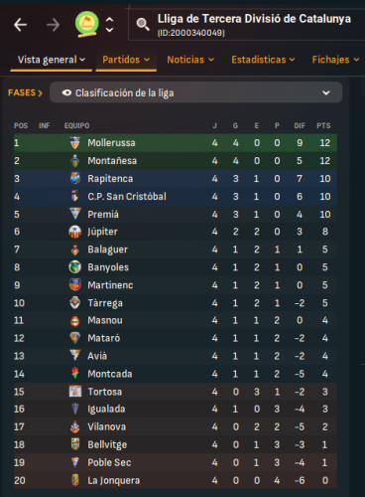Go back with the left arrow
Screen dimensions: 365x497
pos(20,25)
